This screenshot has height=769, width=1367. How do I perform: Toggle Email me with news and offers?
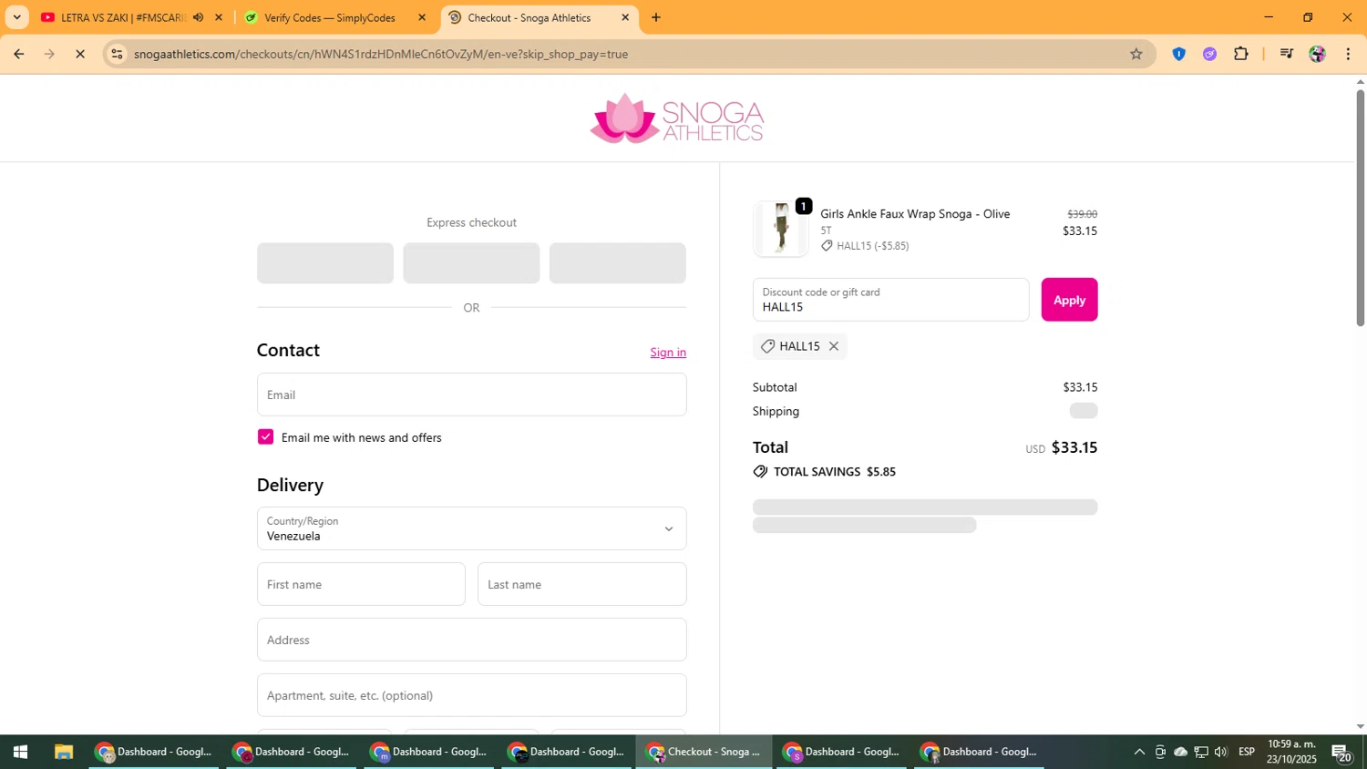coord(265,437)
